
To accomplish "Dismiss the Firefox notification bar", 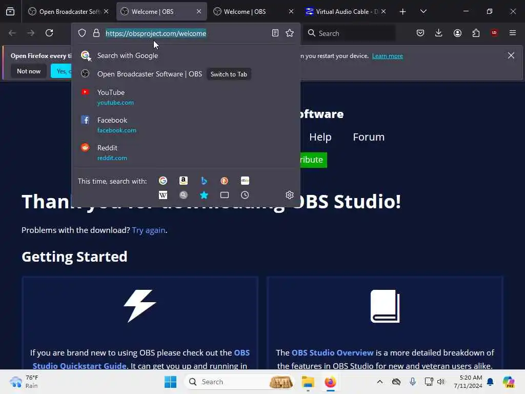I will (511, 55).
